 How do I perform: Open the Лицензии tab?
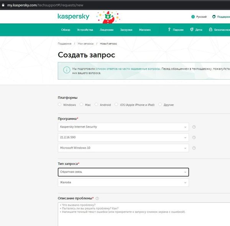(107, 30)
